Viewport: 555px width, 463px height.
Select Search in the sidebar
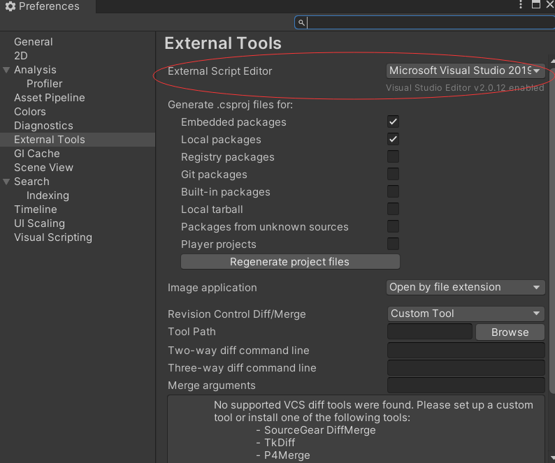click(31, 182)
